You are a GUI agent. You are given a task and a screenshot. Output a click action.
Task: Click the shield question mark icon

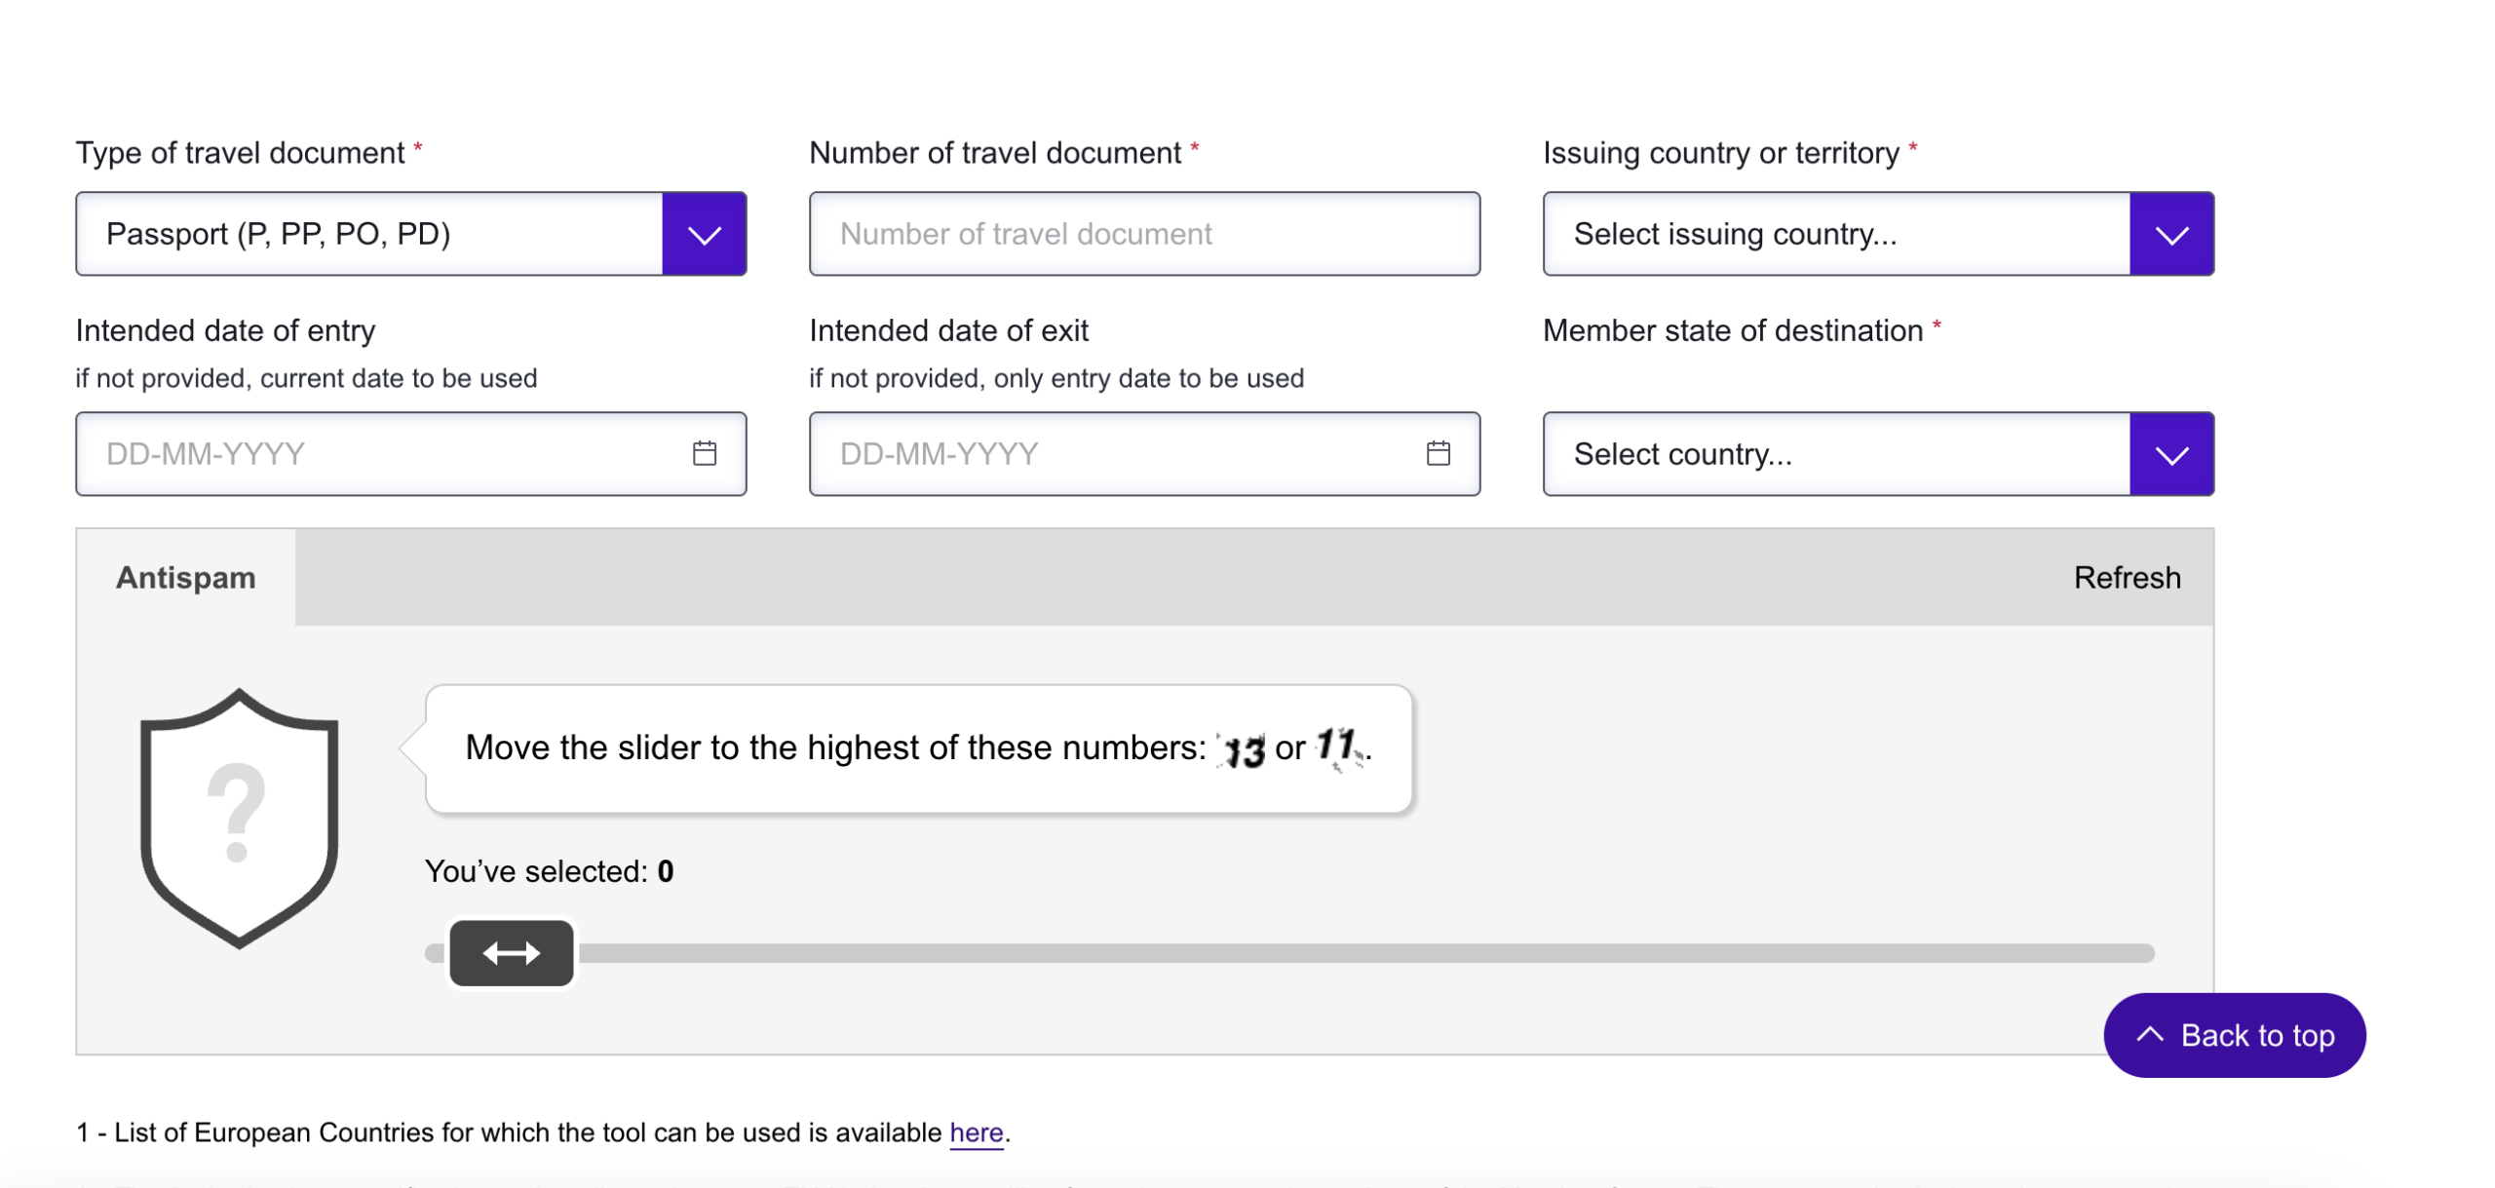[x=239, y=817]
